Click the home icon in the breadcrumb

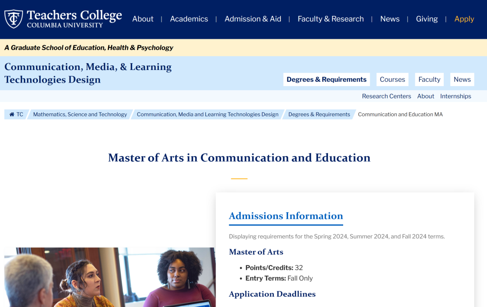12,115
